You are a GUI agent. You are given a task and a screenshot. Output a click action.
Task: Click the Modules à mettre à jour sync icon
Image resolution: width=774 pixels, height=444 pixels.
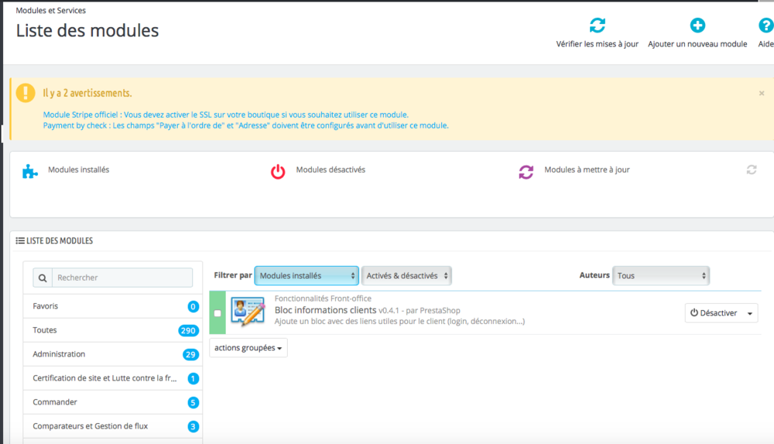click(526, 172)
